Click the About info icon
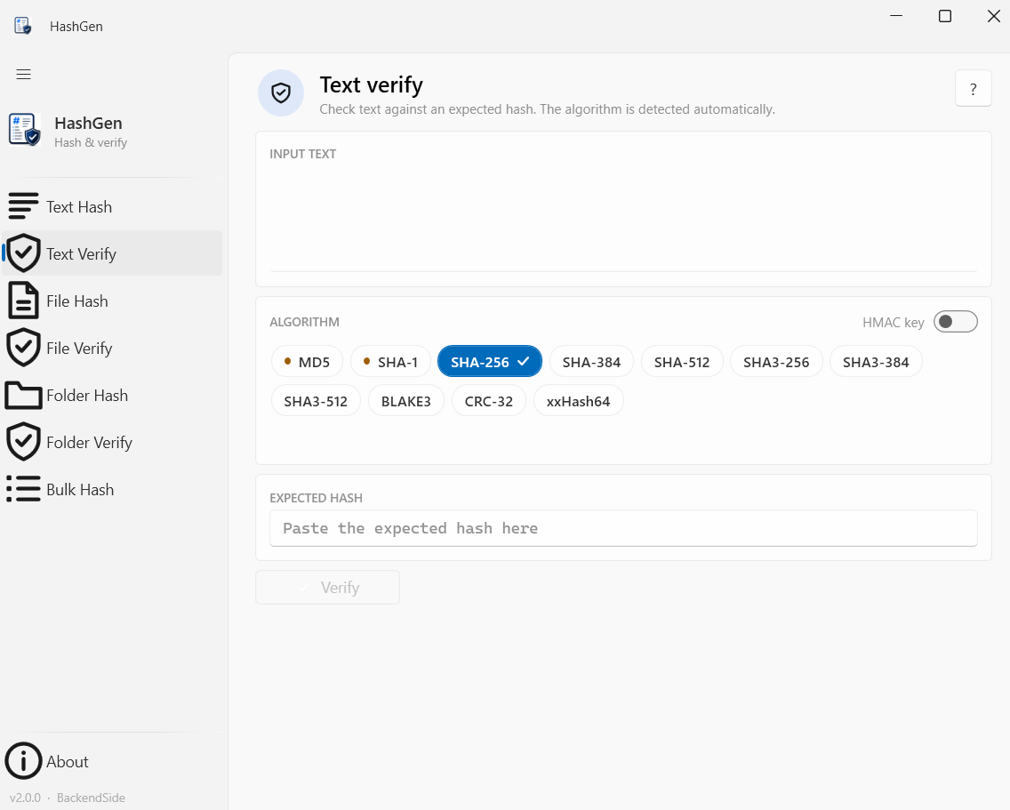Image resolution: width=1010 pixels, height=810 pixels. tap(23, 761)
